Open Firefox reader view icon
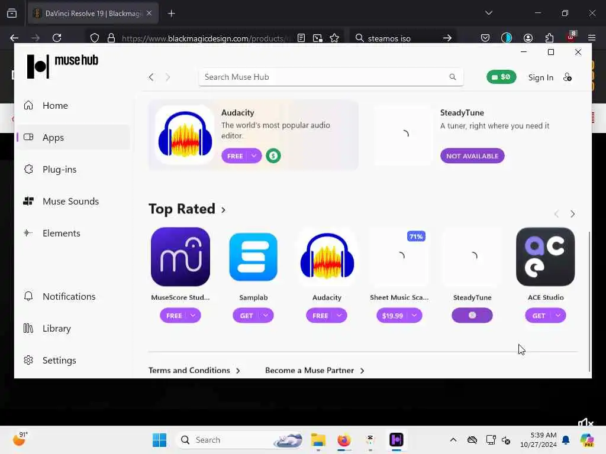The image size is (606, 454). tap(301, 38)
